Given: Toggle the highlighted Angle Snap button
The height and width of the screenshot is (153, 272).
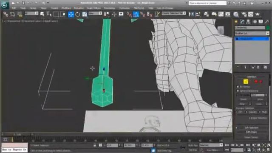Looking at the screenshot, I should point(136,14).
